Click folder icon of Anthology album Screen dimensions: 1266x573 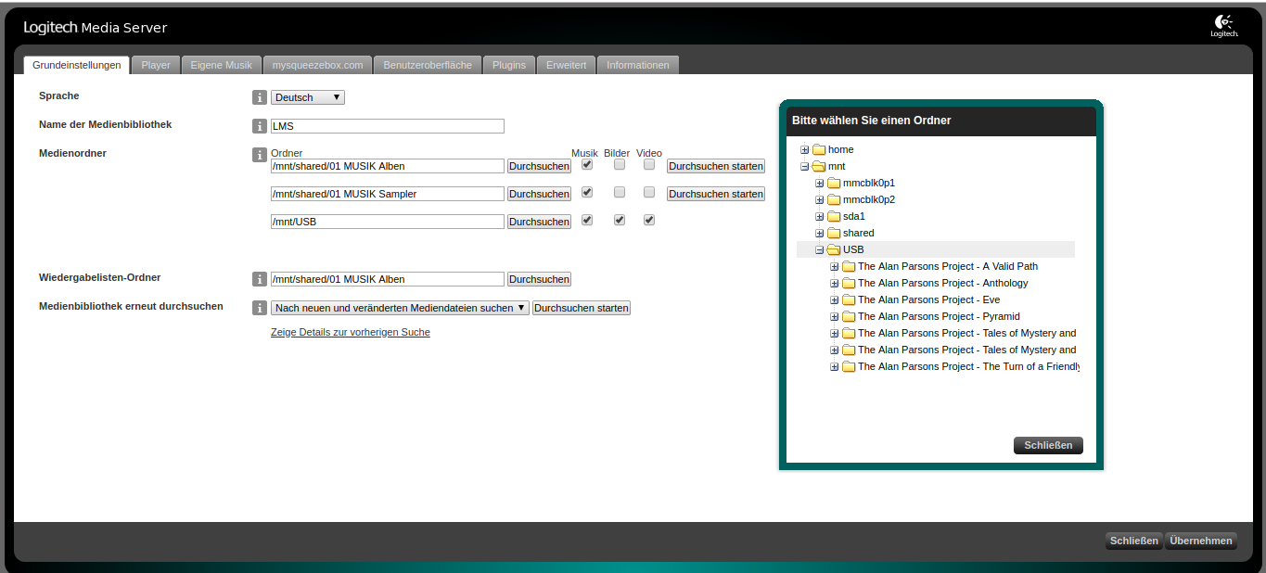(849, 283)
